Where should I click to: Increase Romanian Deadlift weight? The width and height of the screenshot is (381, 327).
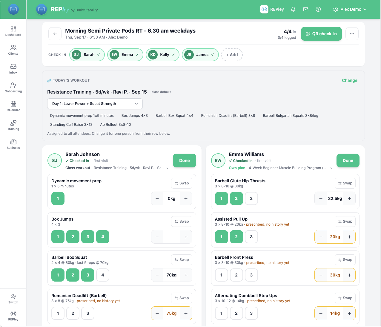click(x=186, y=313)
